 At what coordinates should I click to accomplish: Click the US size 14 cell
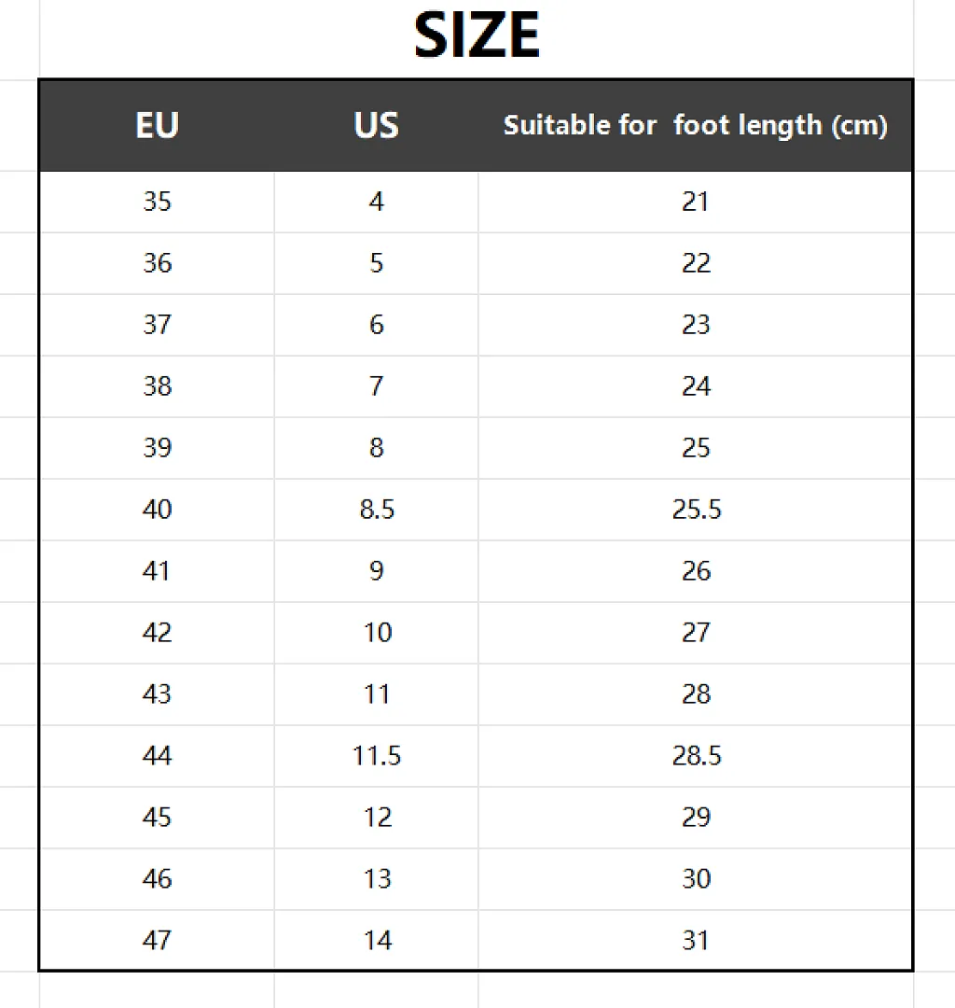(x=377, y=940)
